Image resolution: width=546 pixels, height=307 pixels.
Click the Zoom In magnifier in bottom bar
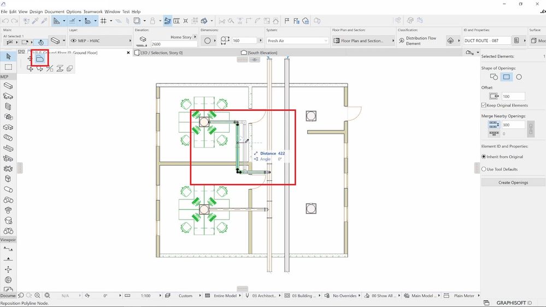tap(38, 296)
